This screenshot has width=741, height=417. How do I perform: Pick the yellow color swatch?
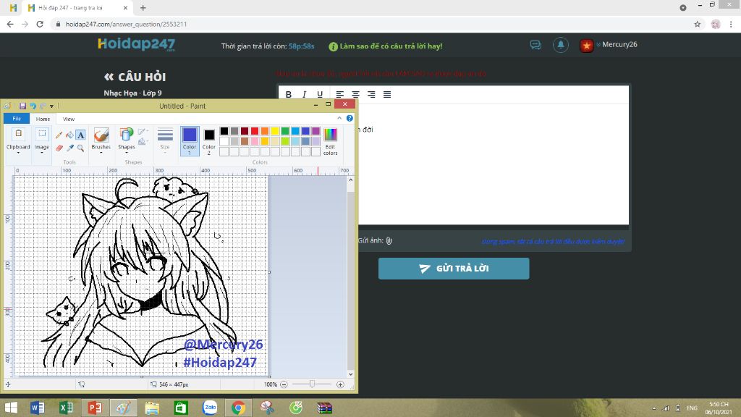[x=275, y=131]
